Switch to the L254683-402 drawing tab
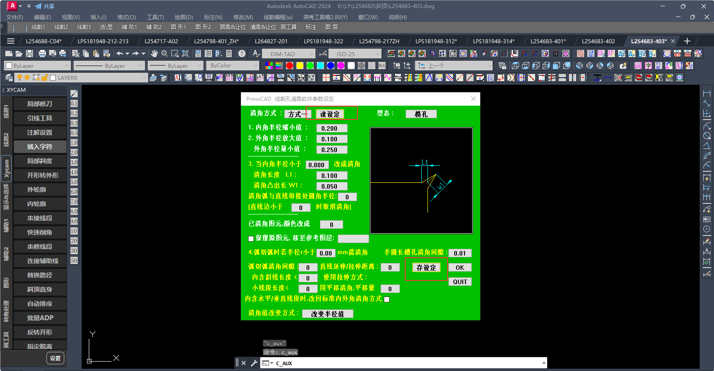The image size is (714, 371). click(x=598, y=41)
